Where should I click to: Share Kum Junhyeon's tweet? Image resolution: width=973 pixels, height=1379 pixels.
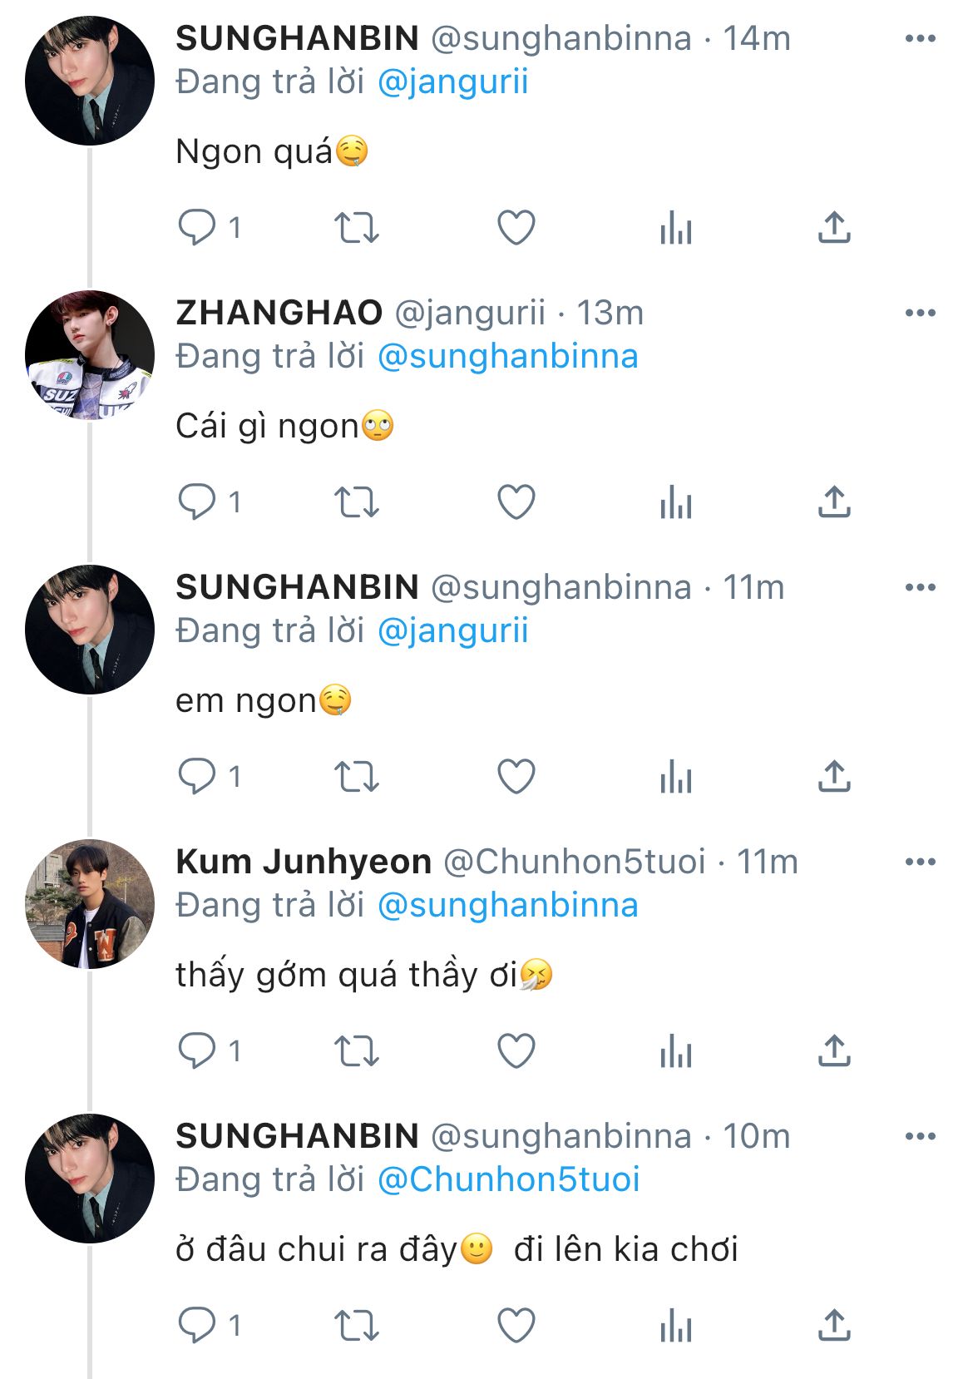coord(834,1050)
